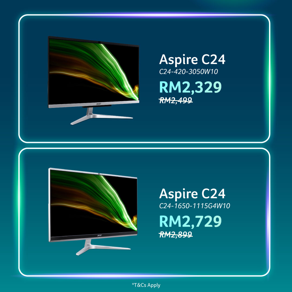
Task: Select model number C24-1650-1115G4W10
Action: pyautogui.click(x=195, y=206)
